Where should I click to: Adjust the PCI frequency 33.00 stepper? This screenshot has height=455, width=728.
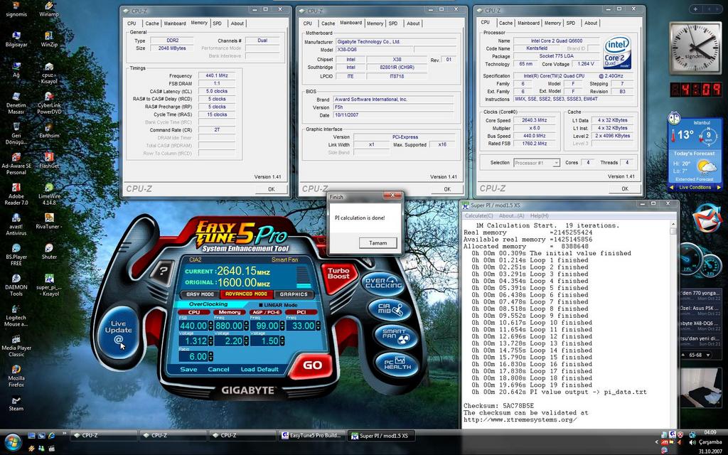pyautogui.click(x=318, y=326)
